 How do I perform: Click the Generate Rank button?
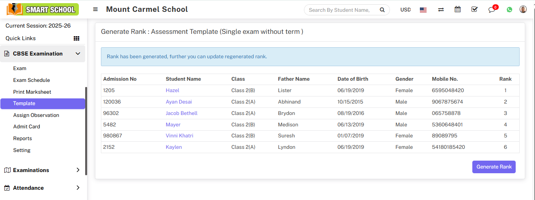(x=494, y=167)
